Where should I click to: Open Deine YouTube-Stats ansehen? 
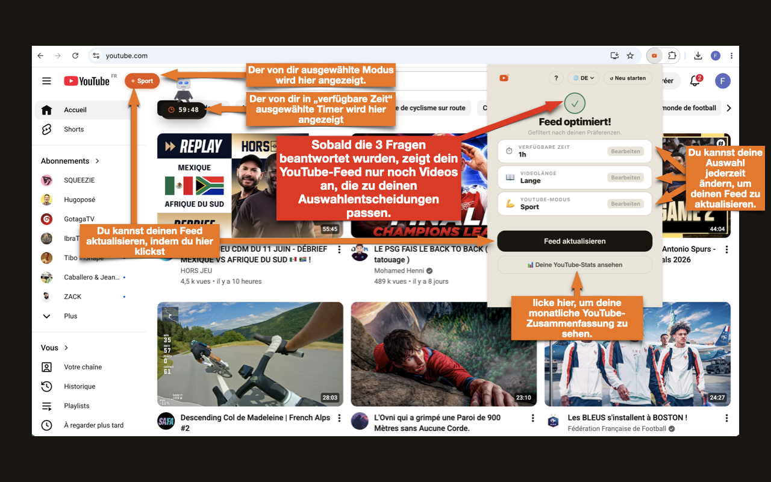pos(575,264)
